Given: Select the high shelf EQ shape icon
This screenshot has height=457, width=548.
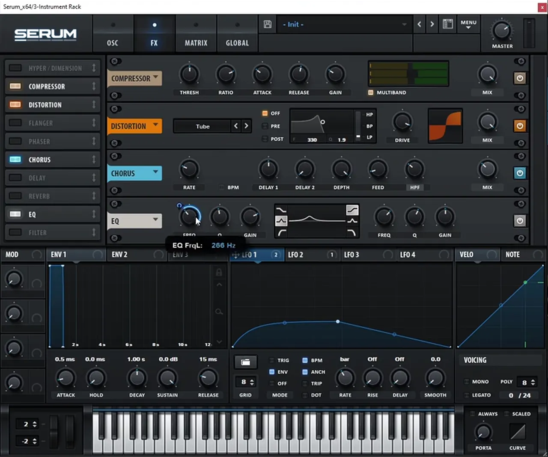Looking at the screenshot, I should click(x=352, y=210).
